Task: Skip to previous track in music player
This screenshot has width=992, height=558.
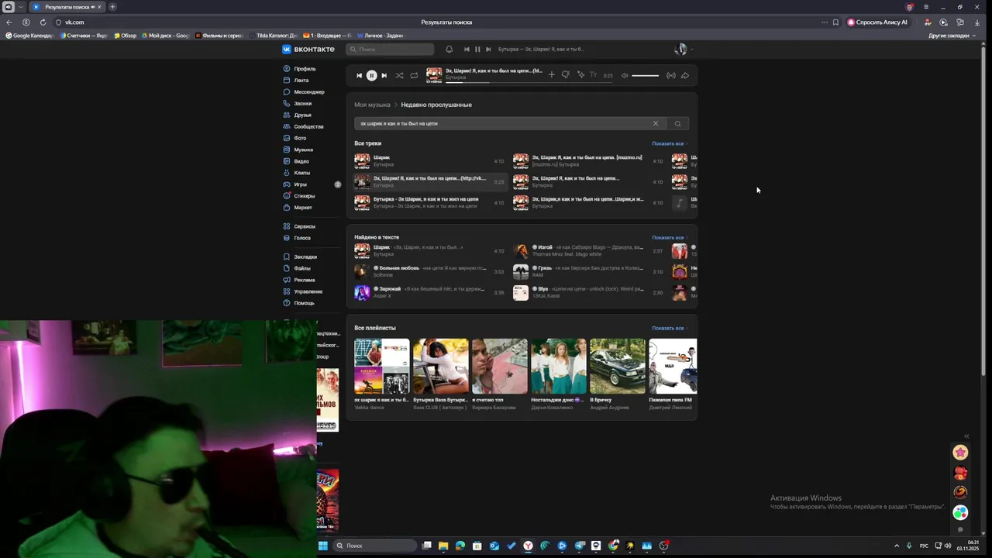Action: click(x=359, y=75)
